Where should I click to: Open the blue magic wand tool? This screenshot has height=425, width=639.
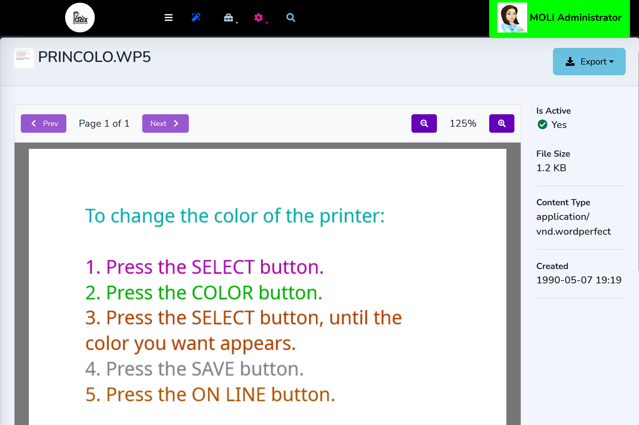pos(196,17)
